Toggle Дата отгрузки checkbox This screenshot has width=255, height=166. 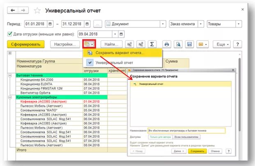click(x=10, y=34)
